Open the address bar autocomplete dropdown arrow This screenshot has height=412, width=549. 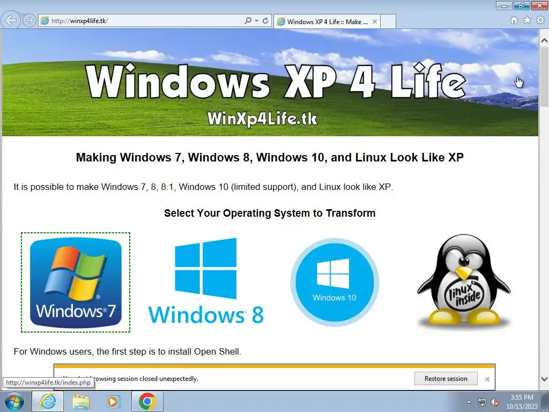click(x=257, y=21)
